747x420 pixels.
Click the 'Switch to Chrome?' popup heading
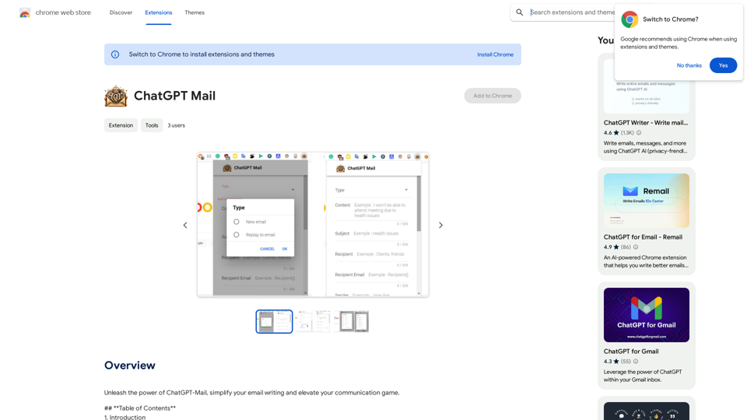(x=670, y=19)
